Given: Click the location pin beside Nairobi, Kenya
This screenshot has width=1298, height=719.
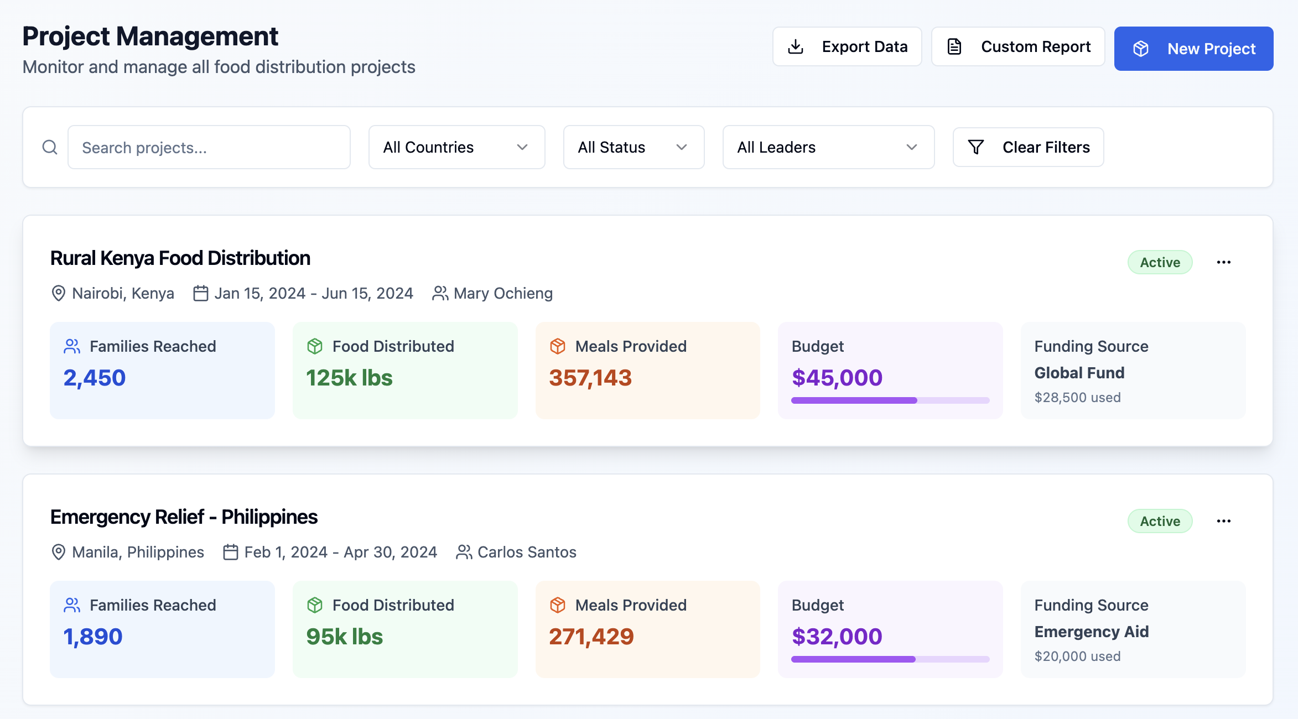Looking at the screenshot, I should [58, 293].
